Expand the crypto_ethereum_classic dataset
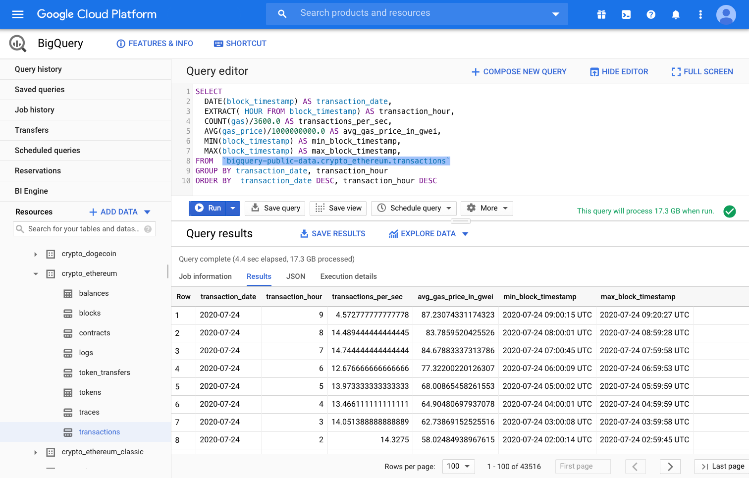 click(x=36, y=452)
